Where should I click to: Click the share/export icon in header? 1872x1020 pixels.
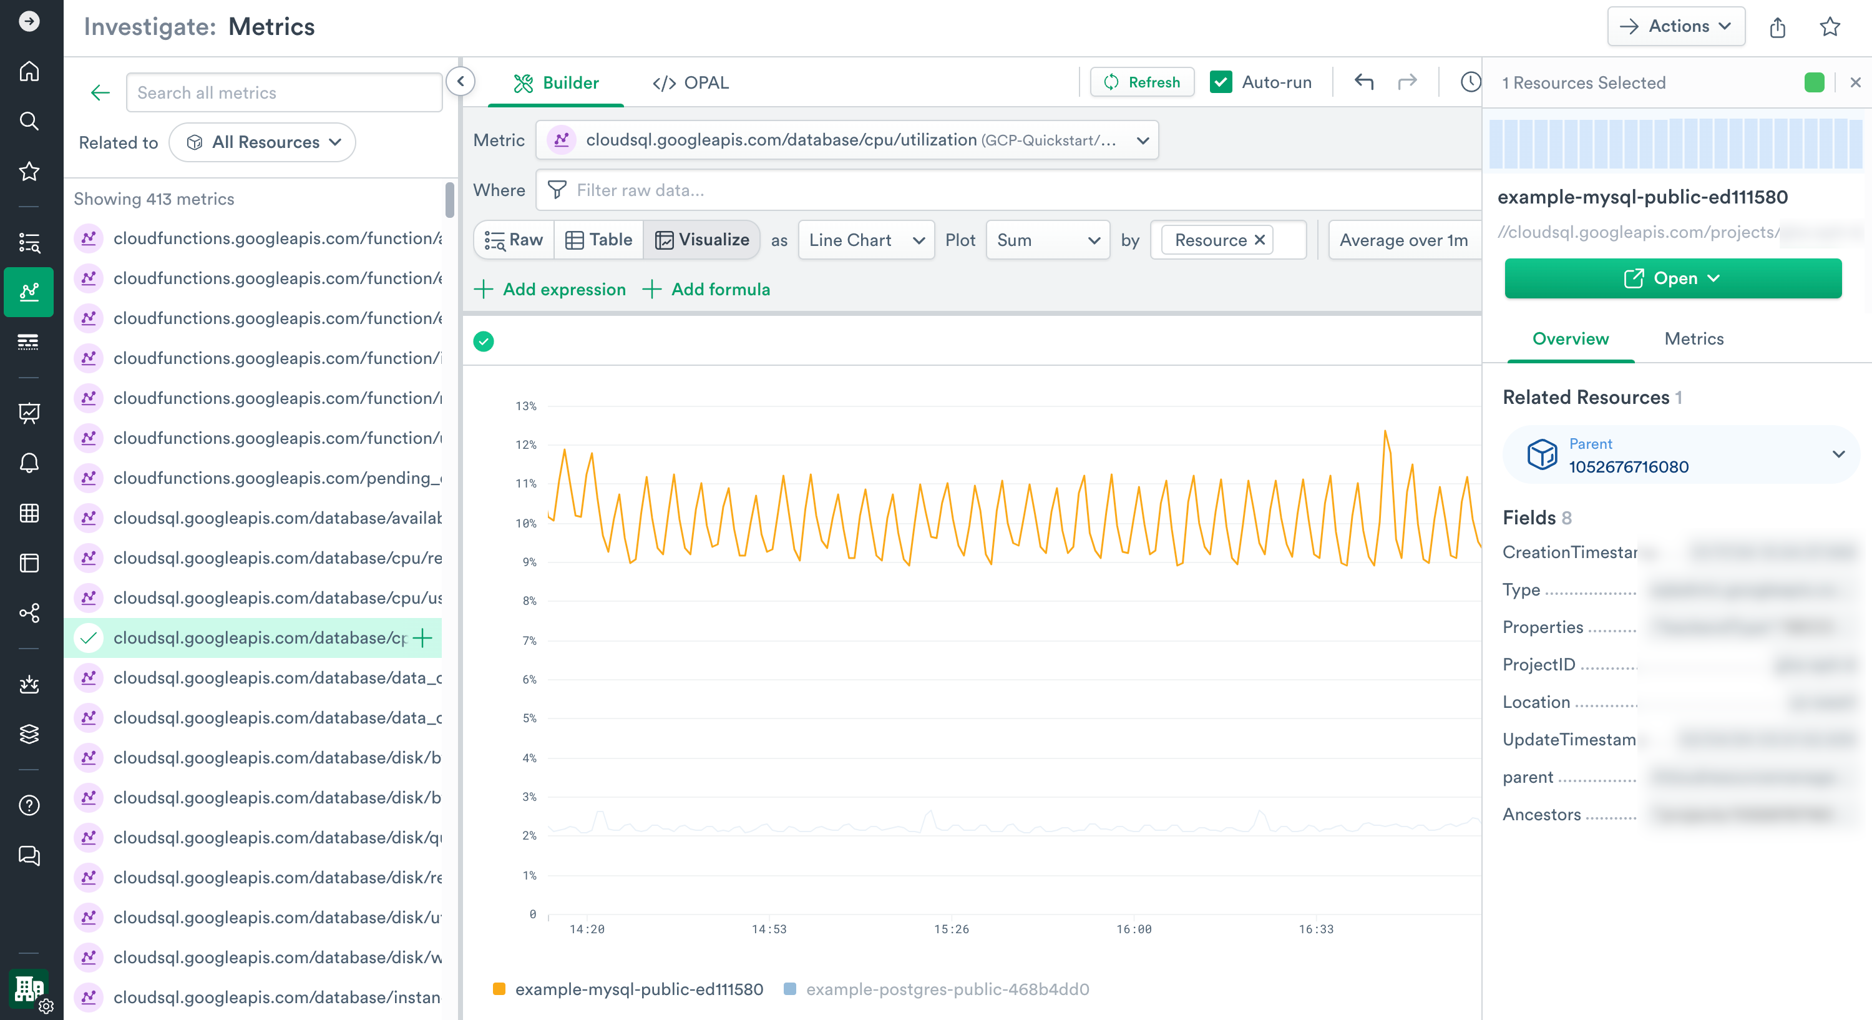(x=1778, y=27)
